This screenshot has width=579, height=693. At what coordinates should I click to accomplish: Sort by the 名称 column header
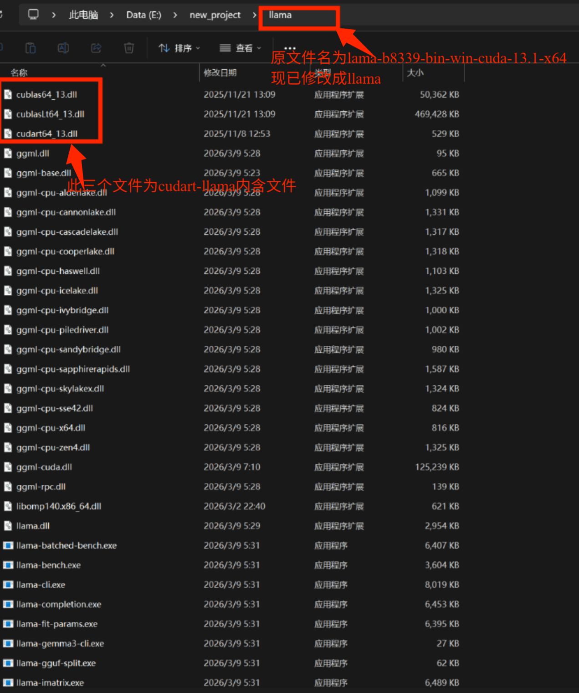tap(19, 73)
